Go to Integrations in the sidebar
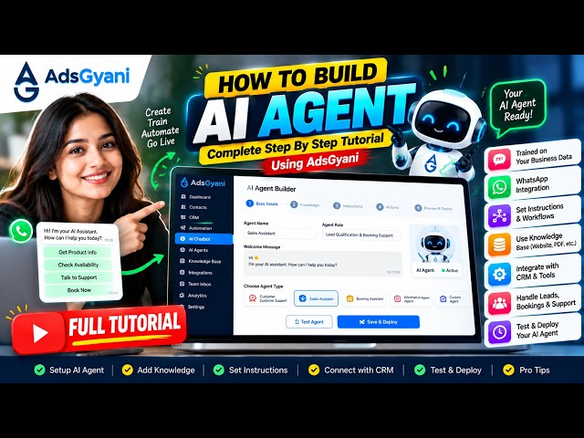 tap(200, 273)
